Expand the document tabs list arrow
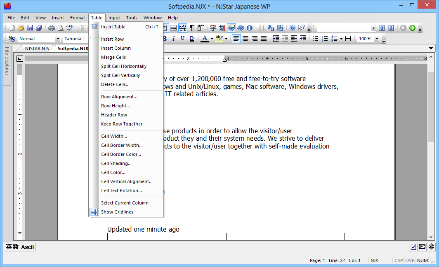Viewport: 439px width, 267px height. pyautogui.click(x=431, y=48)
